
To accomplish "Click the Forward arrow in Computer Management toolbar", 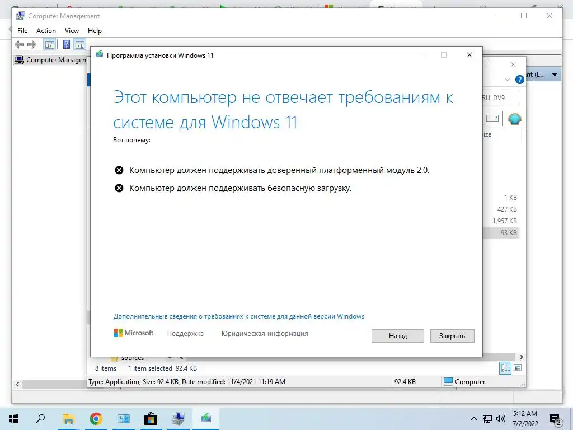I will click(x=32, y=45).
